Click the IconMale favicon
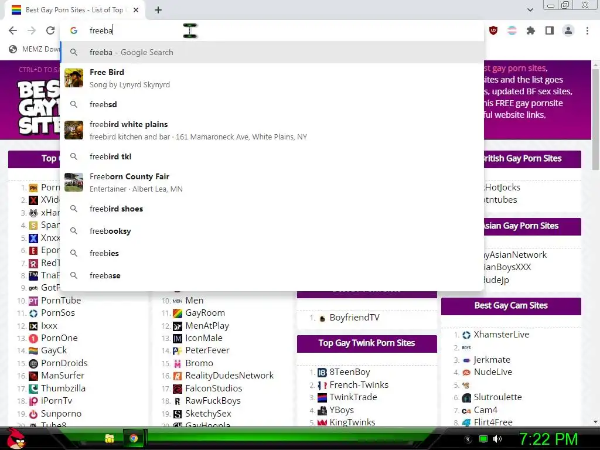Image resolution: width=600 pixels, height=450 pixels. [x=178, y=338]
